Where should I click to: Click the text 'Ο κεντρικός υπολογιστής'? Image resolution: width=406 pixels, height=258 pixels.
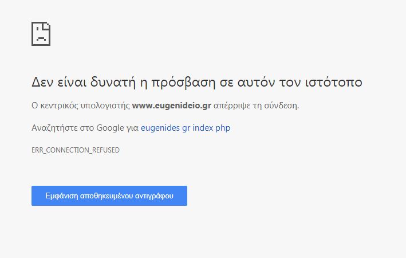click(81, 105)
